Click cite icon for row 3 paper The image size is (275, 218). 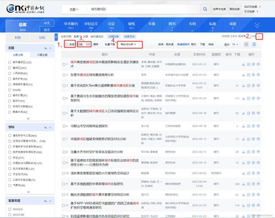click(258, 86)
